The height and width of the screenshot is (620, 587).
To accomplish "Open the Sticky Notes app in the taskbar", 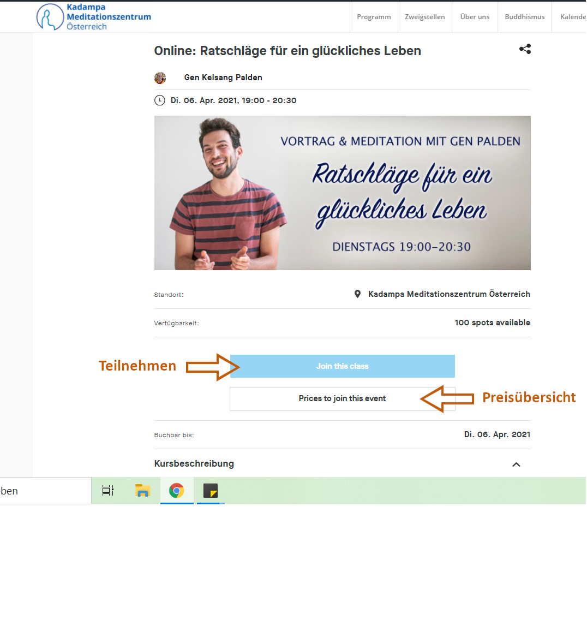I will (210, 491).
